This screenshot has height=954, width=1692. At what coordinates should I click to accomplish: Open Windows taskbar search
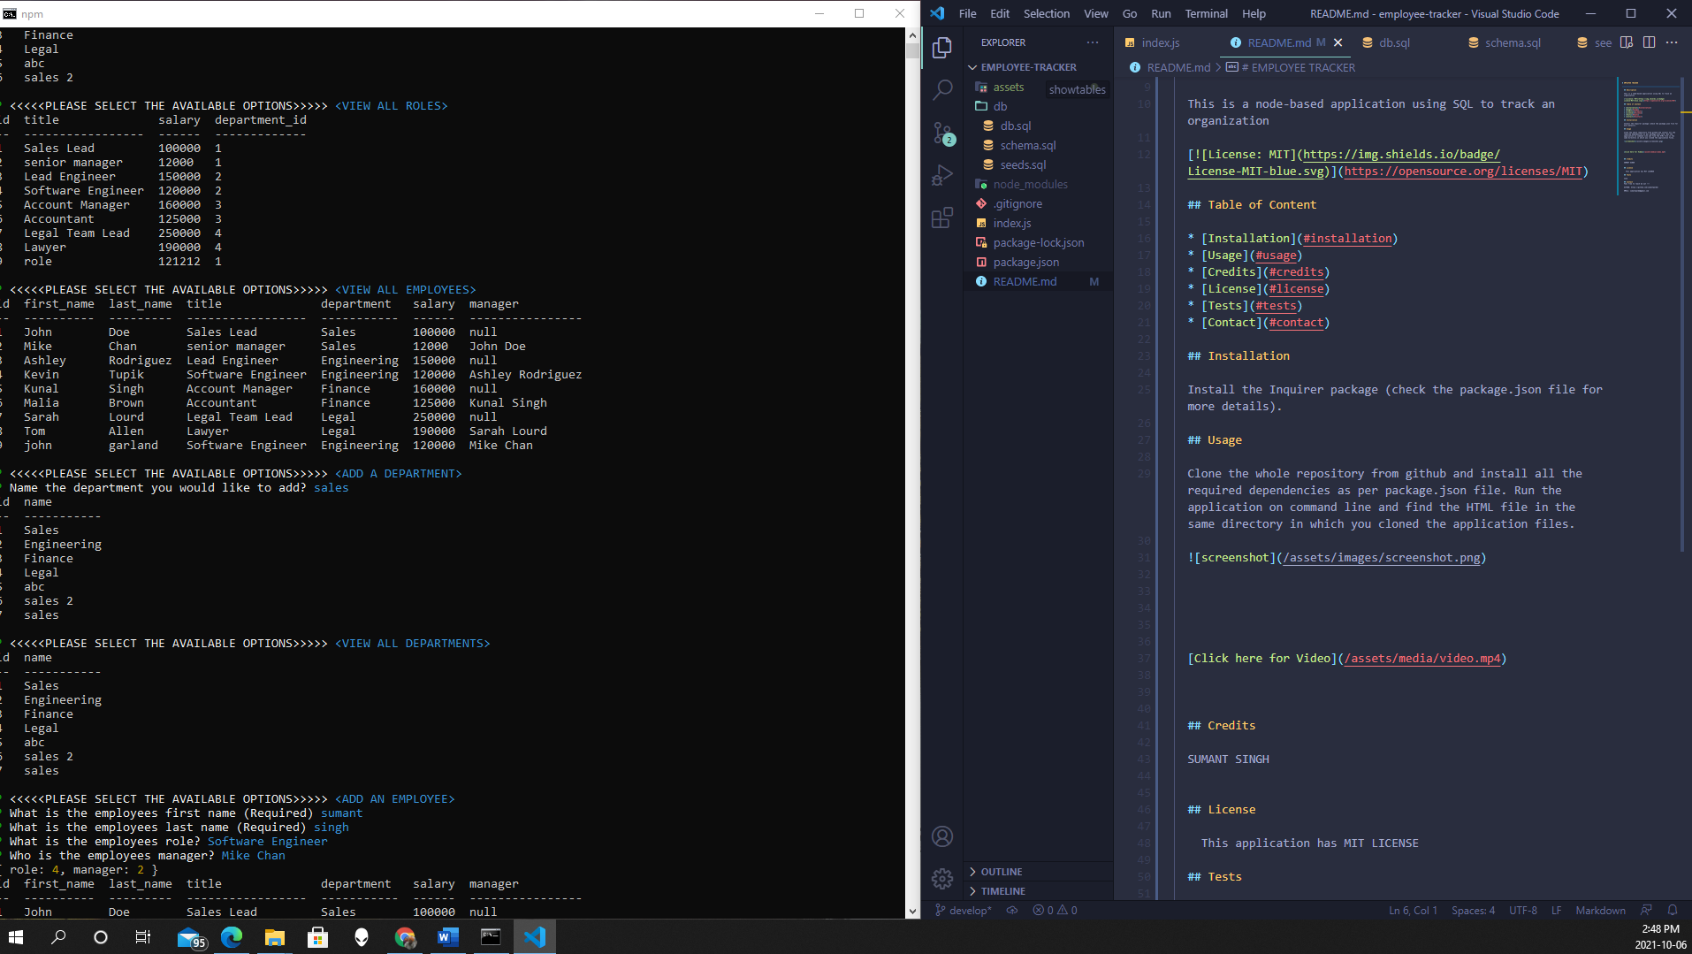pyautogui.click(x=58, y=936)
